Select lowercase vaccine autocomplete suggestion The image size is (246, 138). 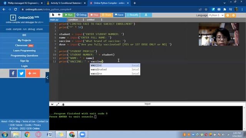[x=115, y=73]
